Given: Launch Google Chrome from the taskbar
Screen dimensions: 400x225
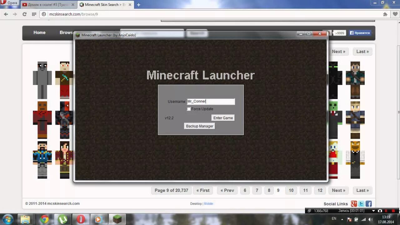Looking at the screenshot, I should pos(44,219).
